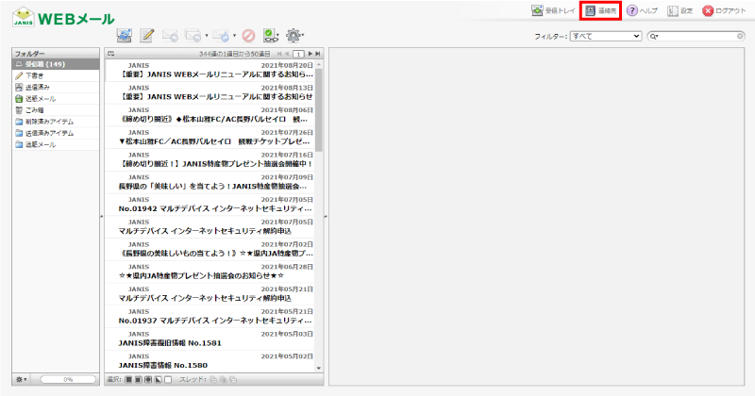Jump to the last page of messages
The image size is (755, 396).
tap(318, 54)
